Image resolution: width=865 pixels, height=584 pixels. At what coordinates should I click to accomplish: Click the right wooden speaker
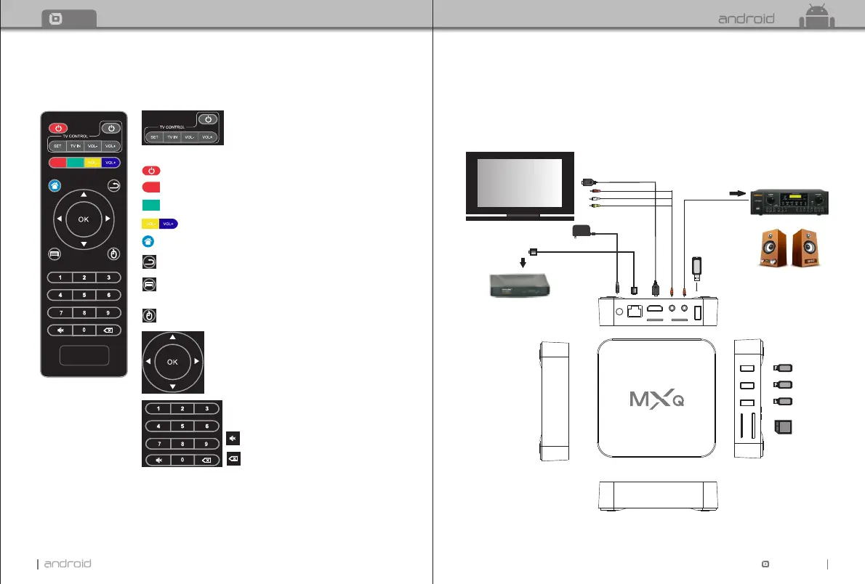tap(805, 248)
